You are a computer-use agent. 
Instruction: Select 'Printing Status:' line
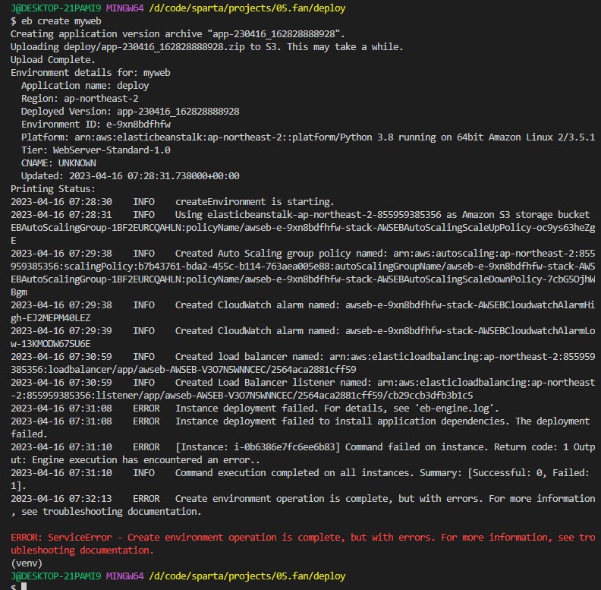click(53, 189)
